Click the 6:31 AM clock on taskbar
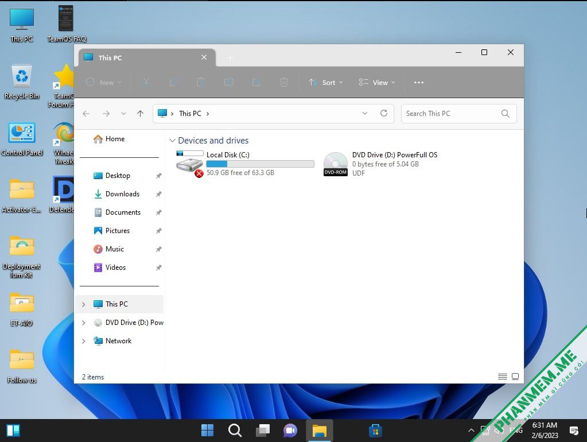Viewport: 587px width, 442px height. click(x=545, y=425)
